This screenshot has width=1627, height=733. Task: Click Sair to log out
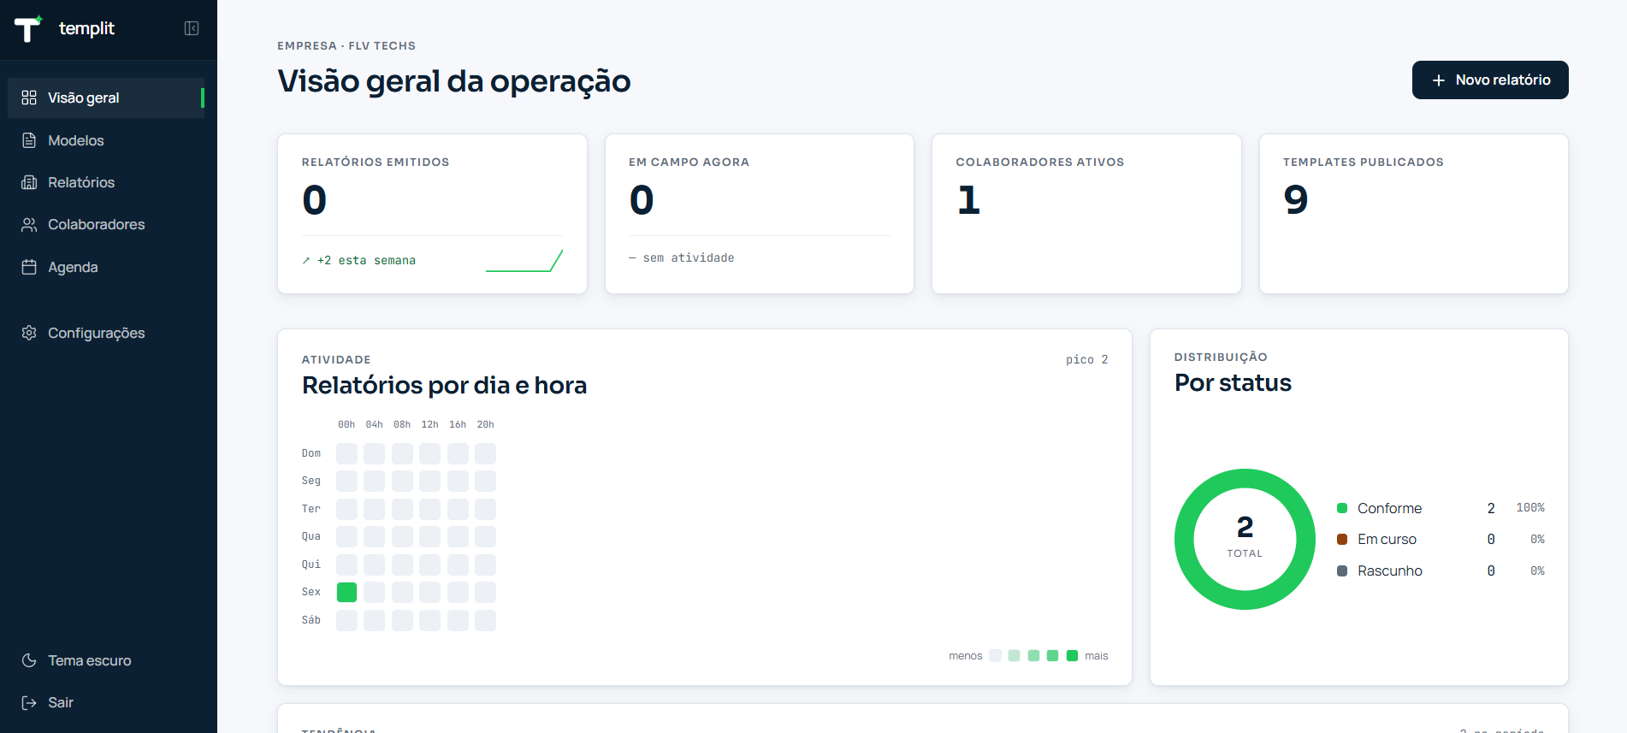click(106, 702)
